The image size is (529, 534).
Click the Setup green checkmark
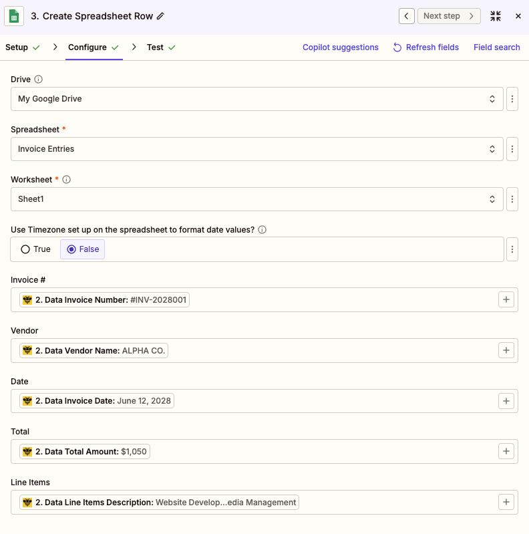[x=36, y=47]
